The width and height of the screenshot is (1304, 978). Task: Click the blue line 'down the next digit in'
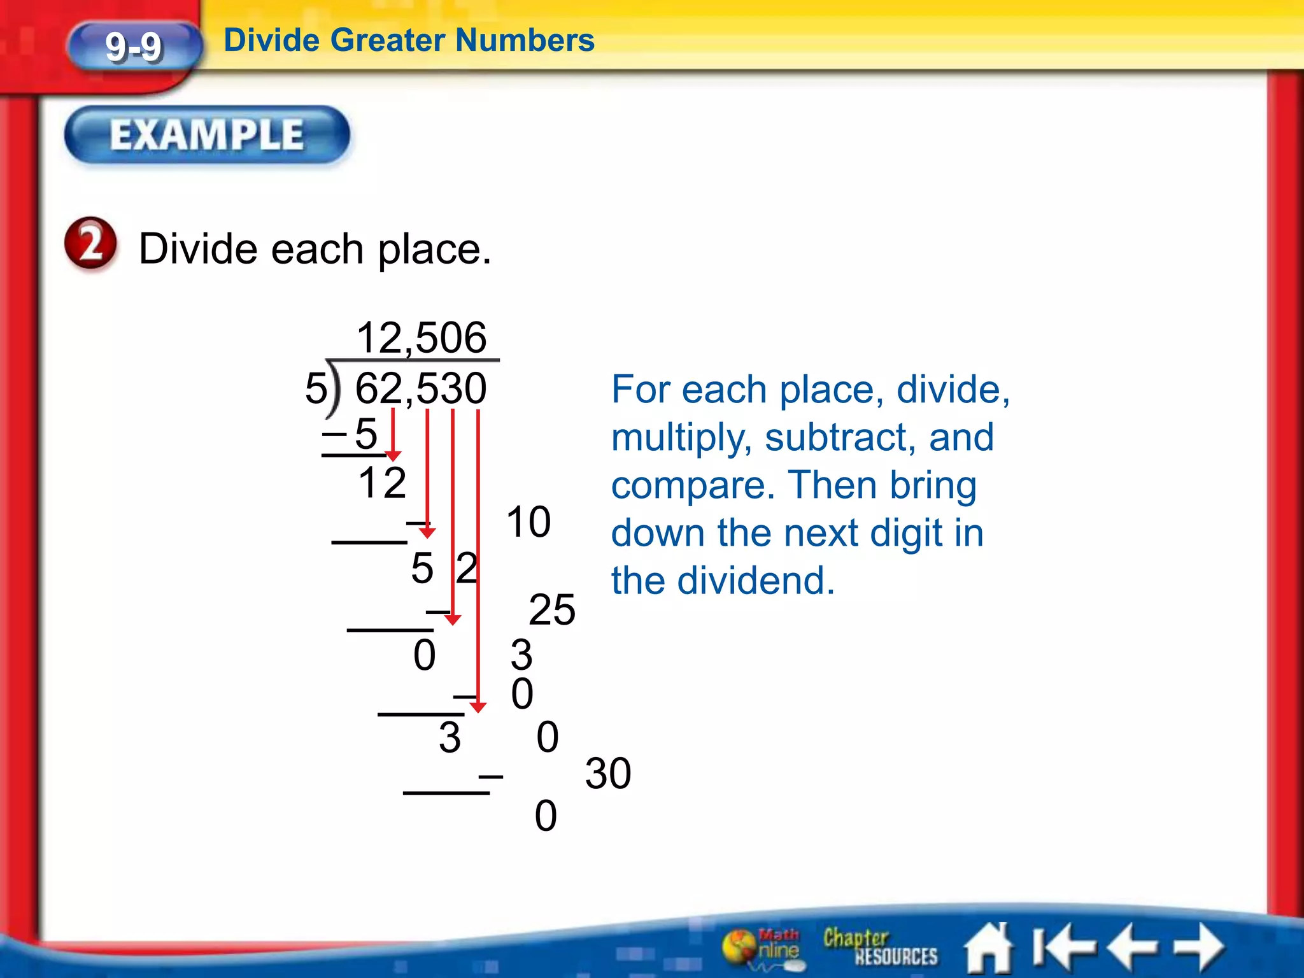[x=798, y=533]
